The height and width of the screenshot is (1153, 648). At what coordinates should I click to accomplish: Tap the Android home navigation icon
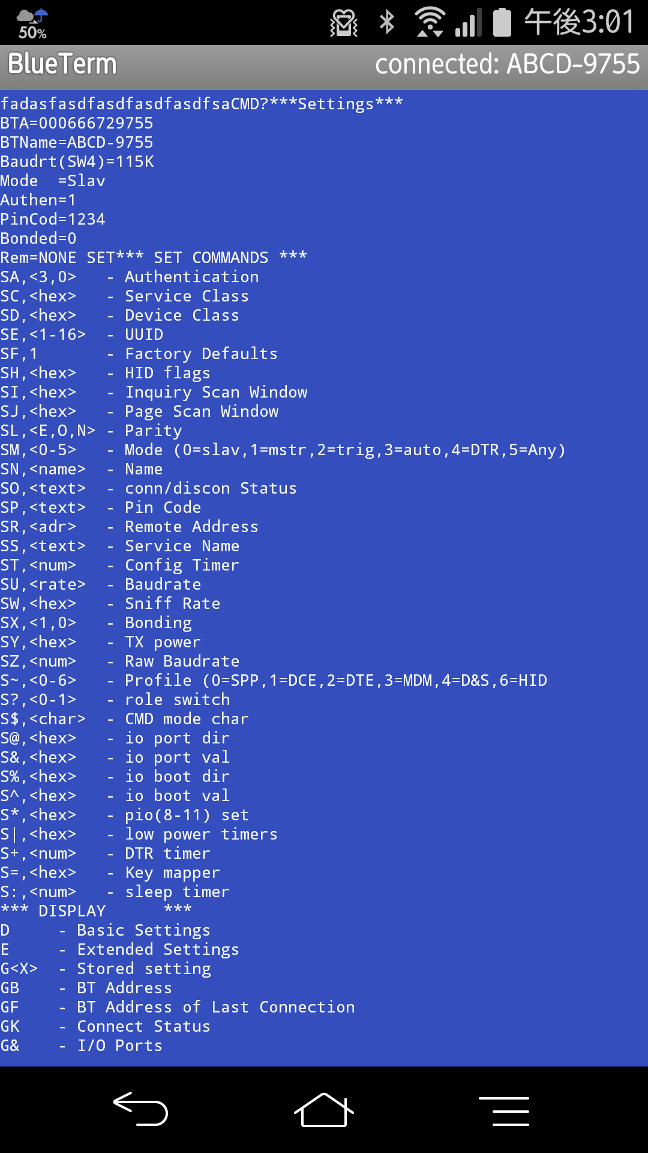click(323, 1110)
